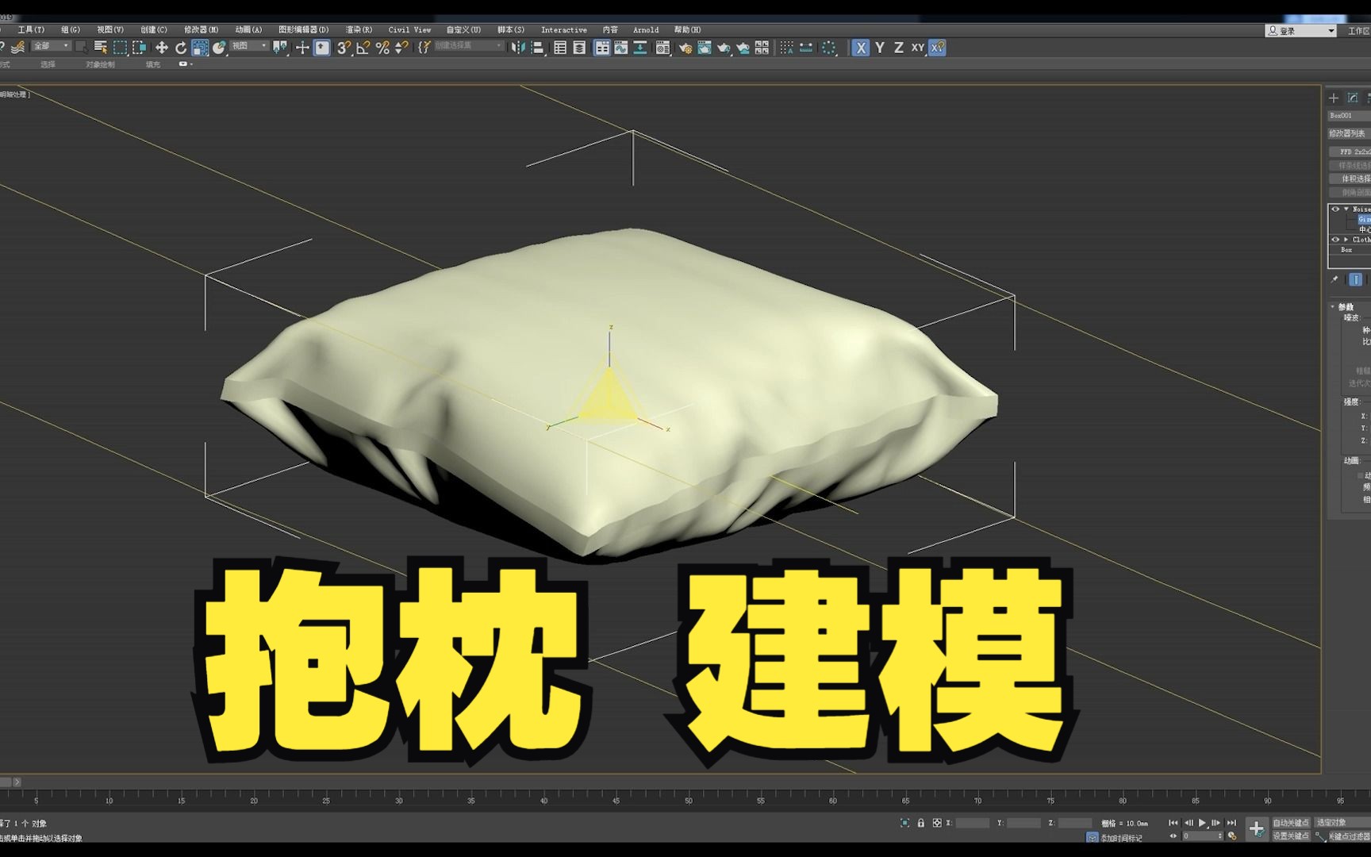The image size is (1371, 857).
Task: Open the 图形编辑器(D) menu
Action: 304,29
